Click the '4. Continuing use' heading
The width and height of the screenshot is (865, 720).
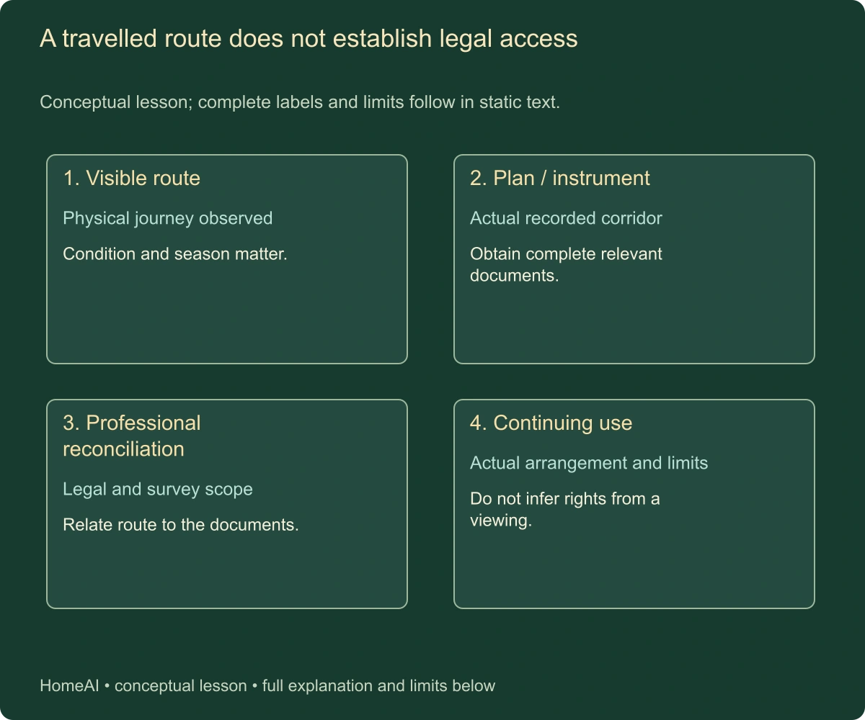[x=551, y=423]
